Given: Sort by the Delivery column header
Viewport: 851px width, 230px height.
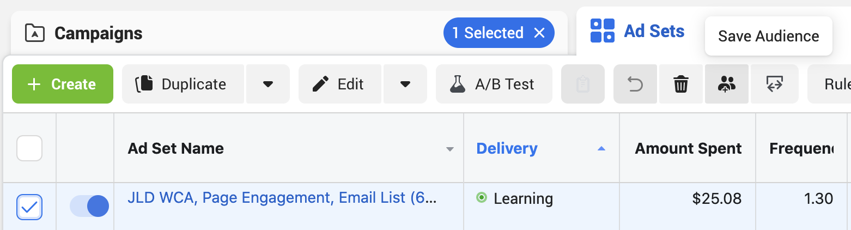Looking at the screenshot, I should pos(507,148).
